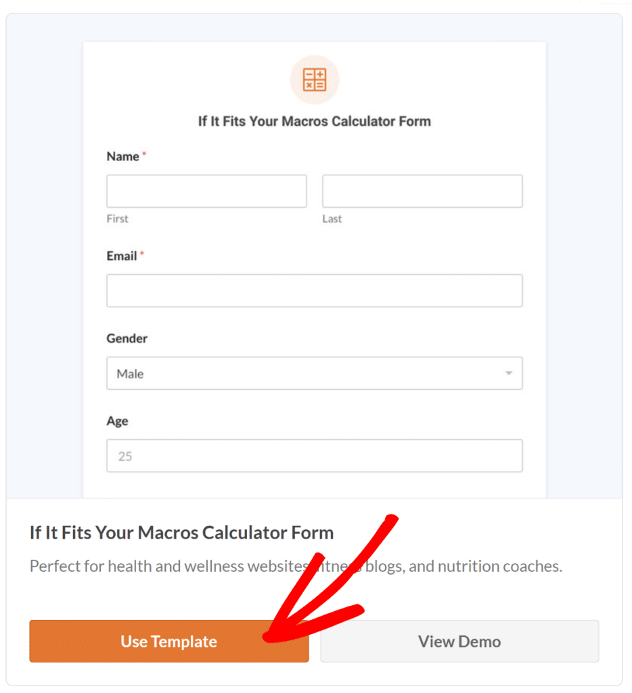Click the form heading inside the preview
This screenshot has height=693, width=632.
coord(314,121)
